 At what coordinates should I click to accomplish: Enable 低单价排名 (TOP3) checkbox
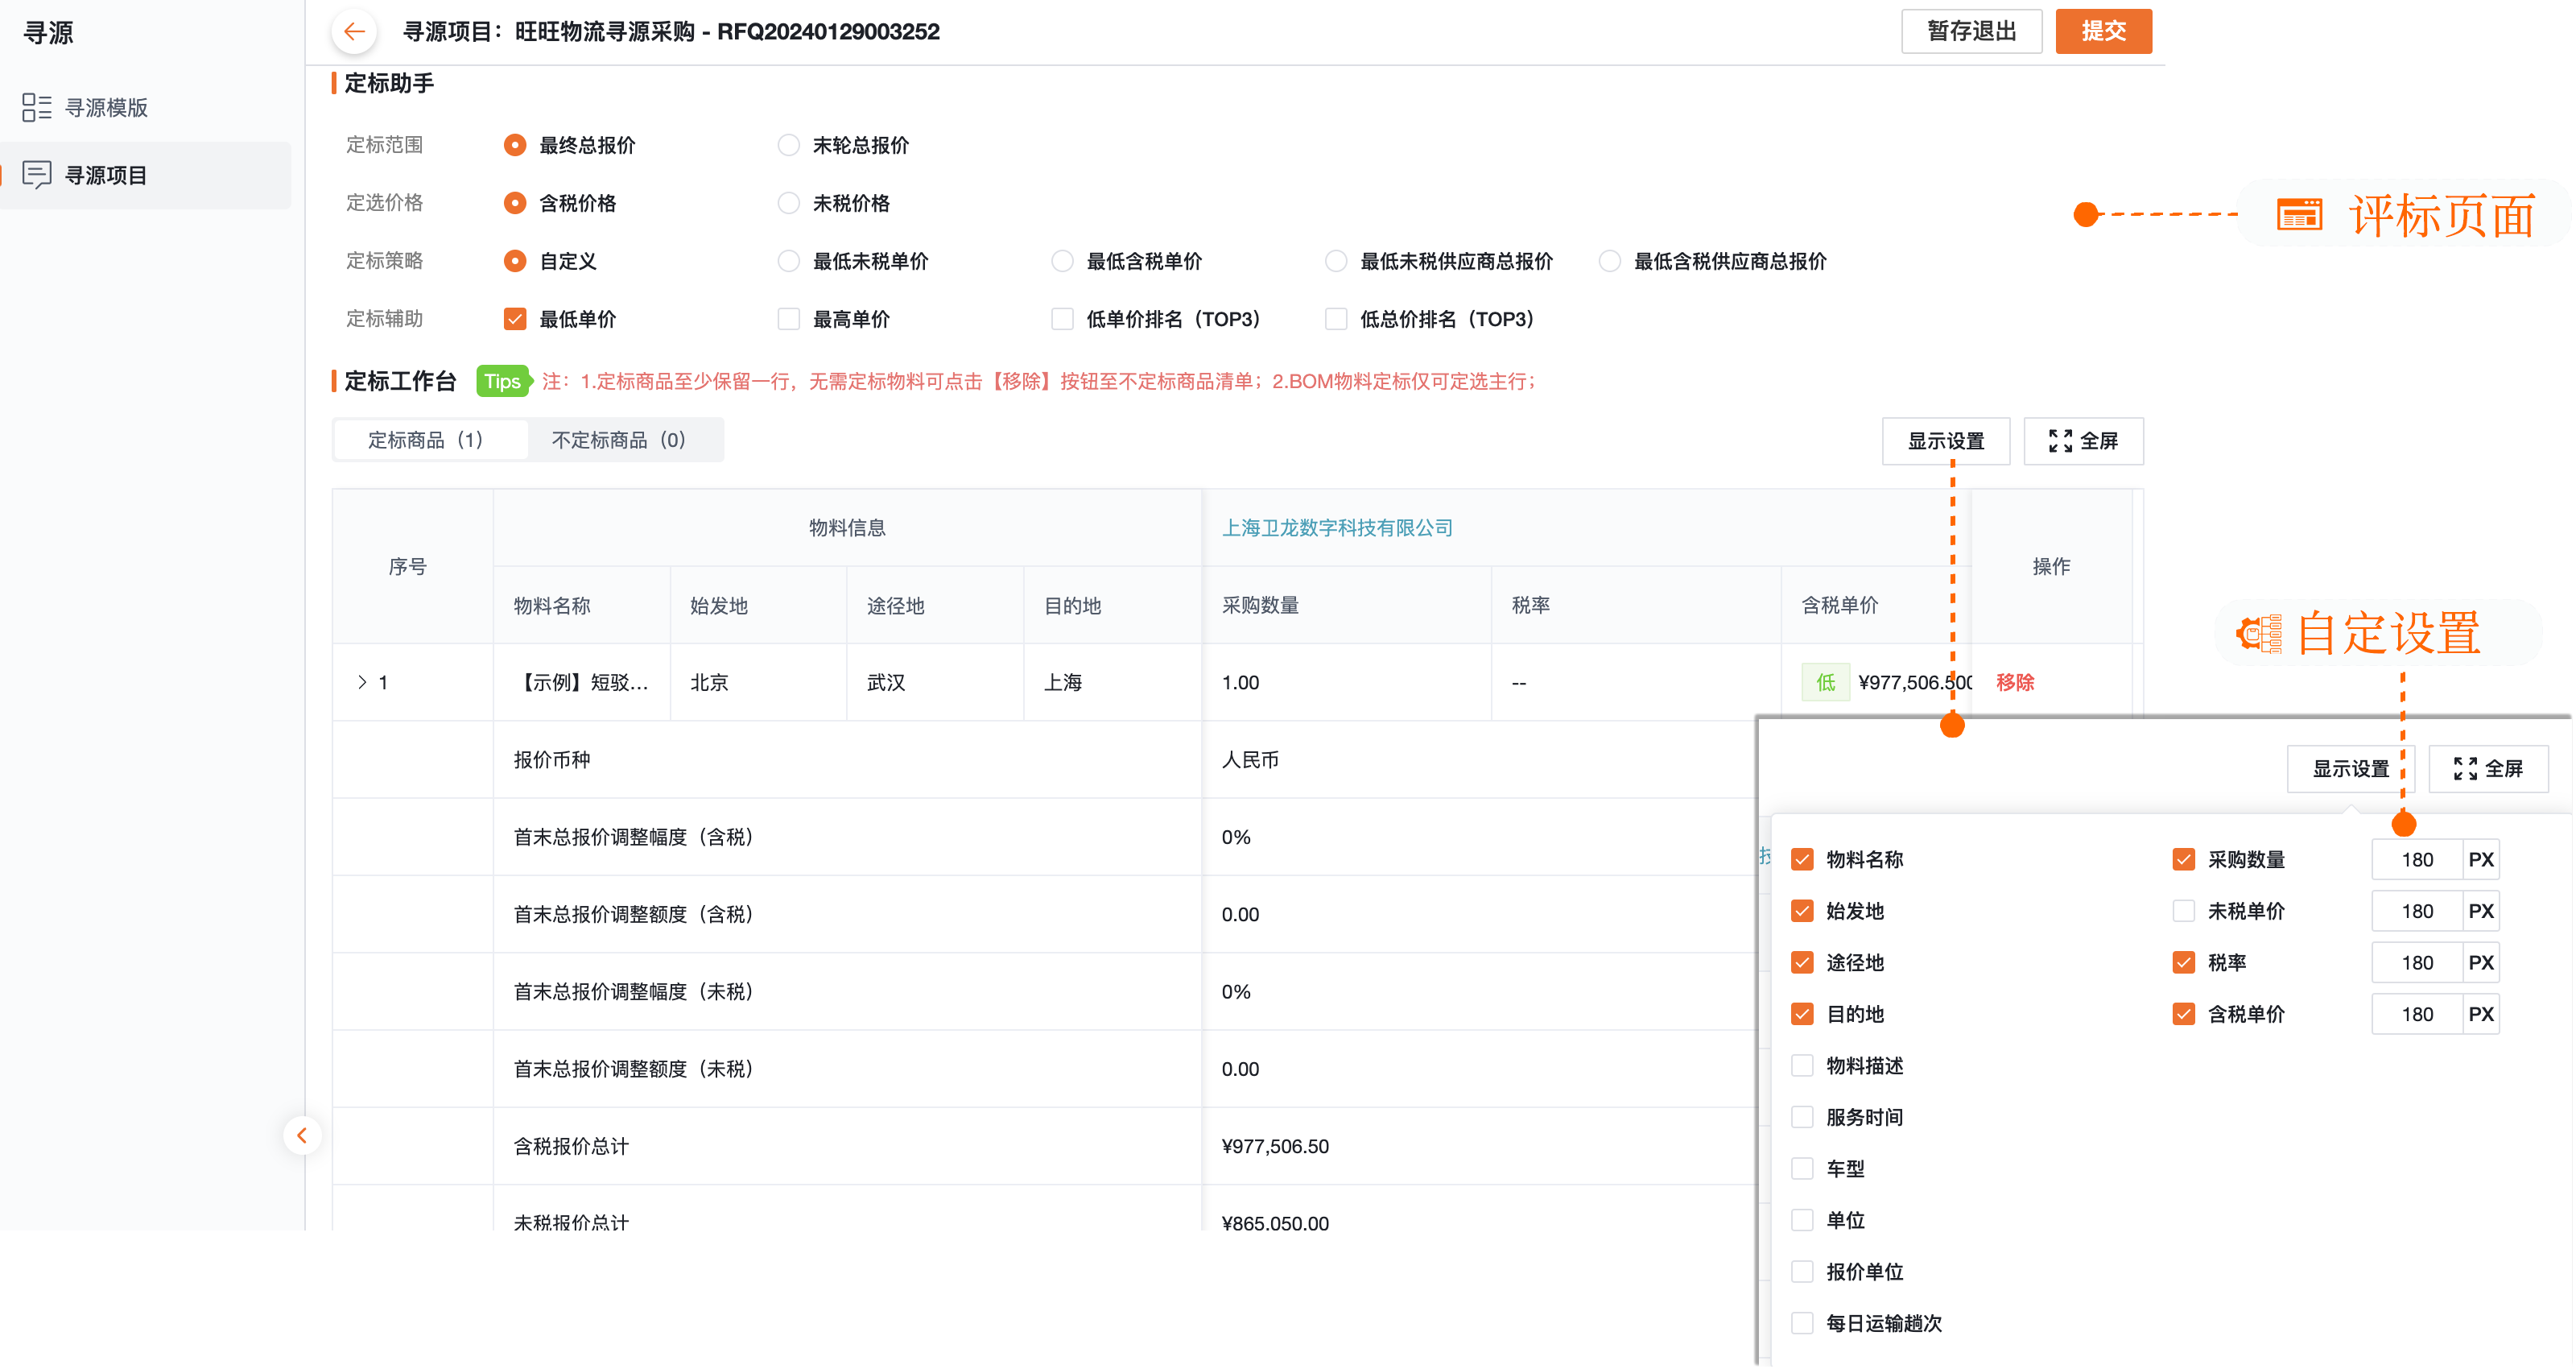pos(1062,319)
